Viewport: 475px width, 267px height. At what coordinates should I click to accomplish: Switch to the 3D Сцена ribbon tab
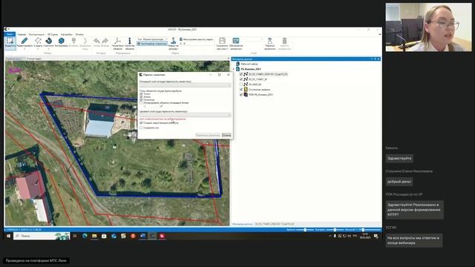point(53,34)
